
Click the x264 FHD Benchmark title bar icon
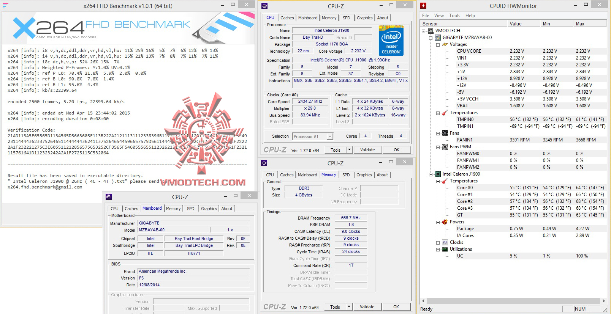[6, 6]
